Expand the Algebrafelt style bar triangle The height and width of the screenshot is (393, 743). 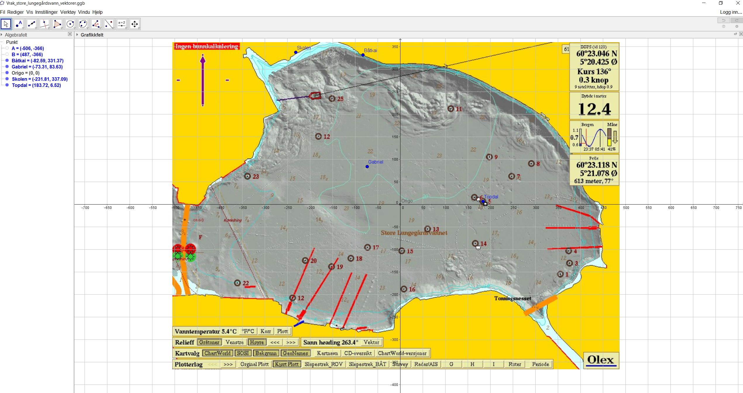coord(2,35)
